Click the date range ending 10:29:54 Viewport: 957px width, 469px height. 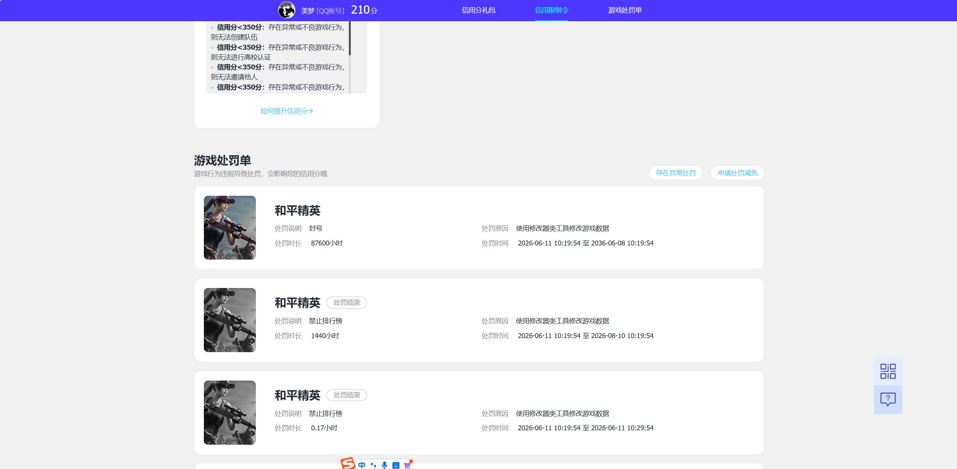coord(585,428)
